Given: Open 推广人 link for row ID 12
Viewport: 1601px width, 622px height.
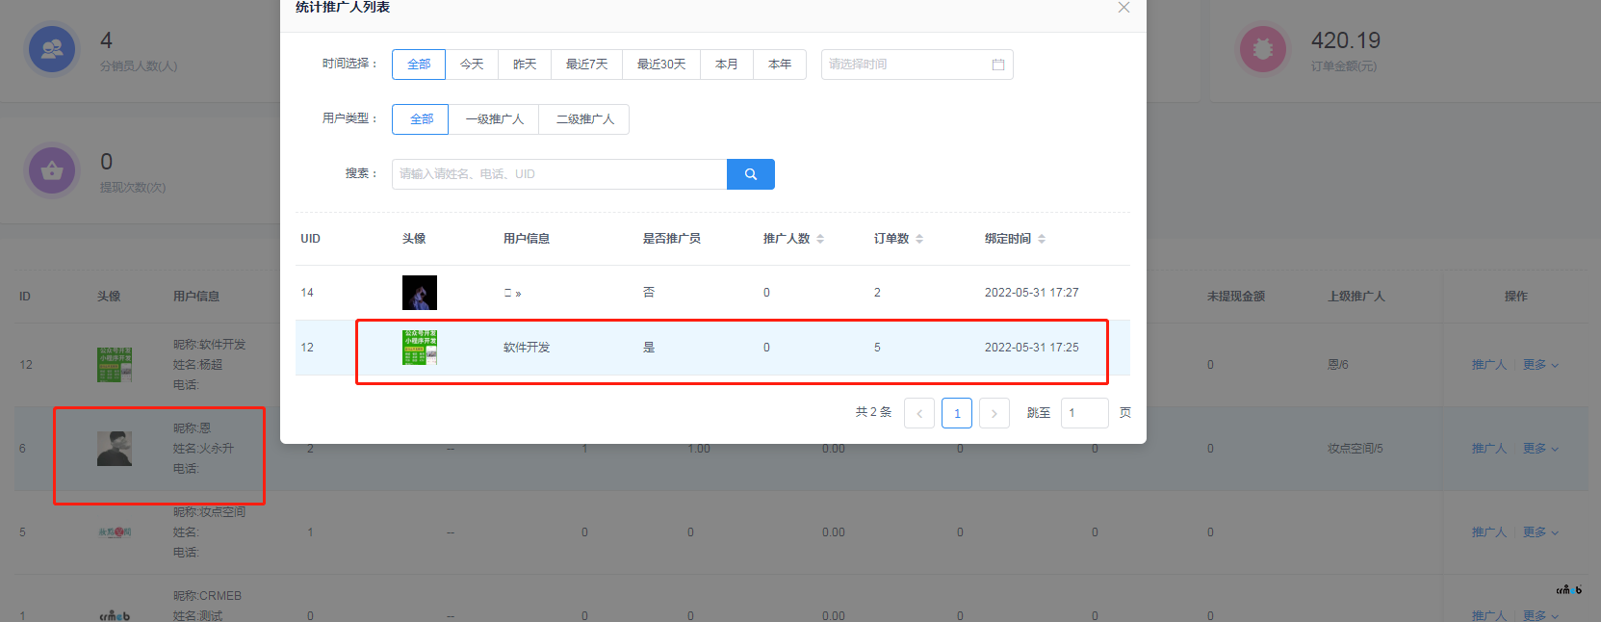Looking at the screenshot, I should (x=1488, y=365).
